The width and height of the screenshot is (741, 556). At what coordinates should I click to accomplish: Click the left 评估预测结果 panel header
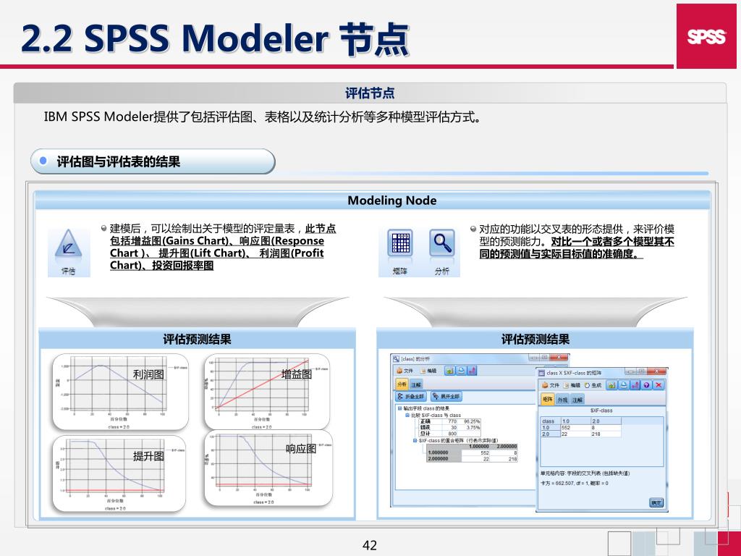click(197, 339)
